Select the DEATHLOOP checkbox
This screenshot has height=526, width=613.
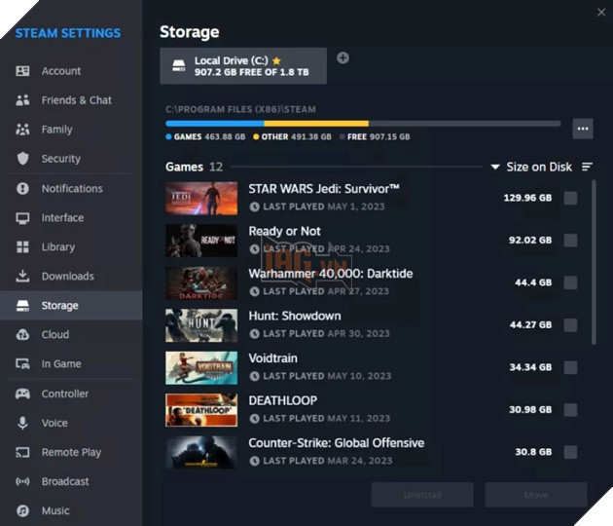click(570, 410)
